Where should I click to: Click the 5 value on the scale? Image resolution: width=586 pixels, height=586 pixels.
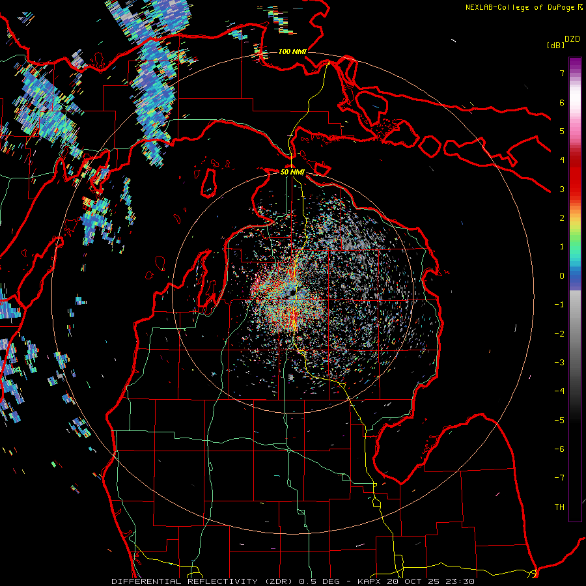click(x=562, y=131)
